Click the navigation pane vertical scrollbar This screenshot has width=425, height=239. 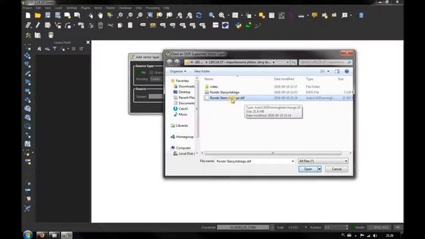point(197,108)
